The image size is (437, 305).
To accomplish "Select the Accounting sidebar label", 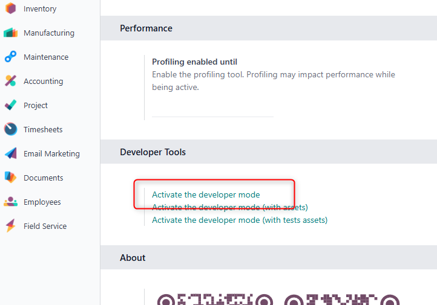I will (x=43, y=82).
